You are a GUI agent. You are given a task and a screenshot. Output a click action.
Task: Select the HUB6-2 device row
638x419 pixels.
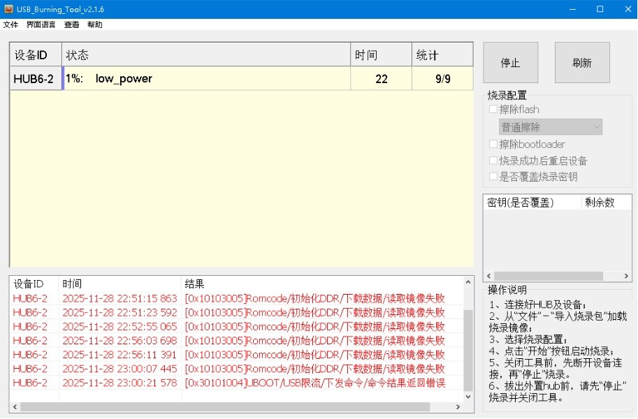click(34, 79)
